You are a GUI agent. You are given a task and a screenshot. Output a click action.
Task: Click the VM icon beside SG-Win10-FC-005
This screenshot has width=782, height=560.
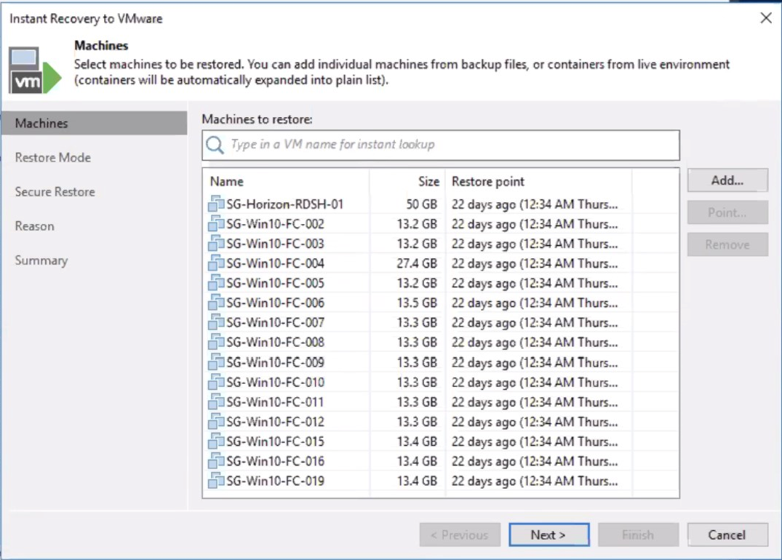(x=216, y=283)
